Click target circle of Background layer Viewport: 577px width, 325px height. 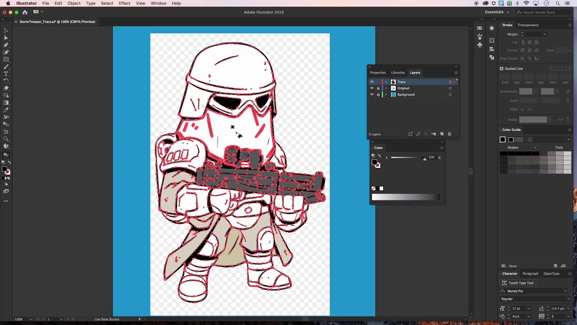[x=450, y=94]
